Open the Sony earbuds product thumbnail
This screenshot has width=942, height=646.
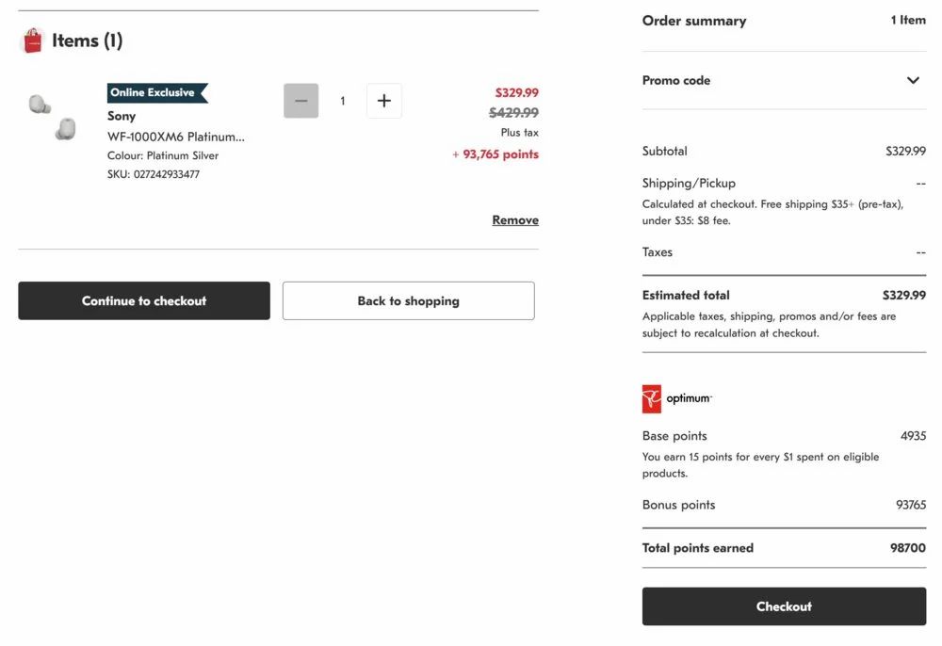point(53,117)
